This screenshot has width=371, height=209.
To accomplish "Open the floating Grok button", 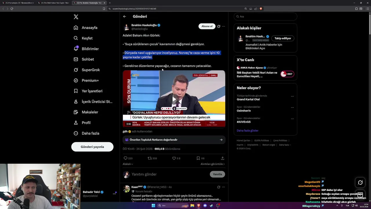I will coord(360,183).
